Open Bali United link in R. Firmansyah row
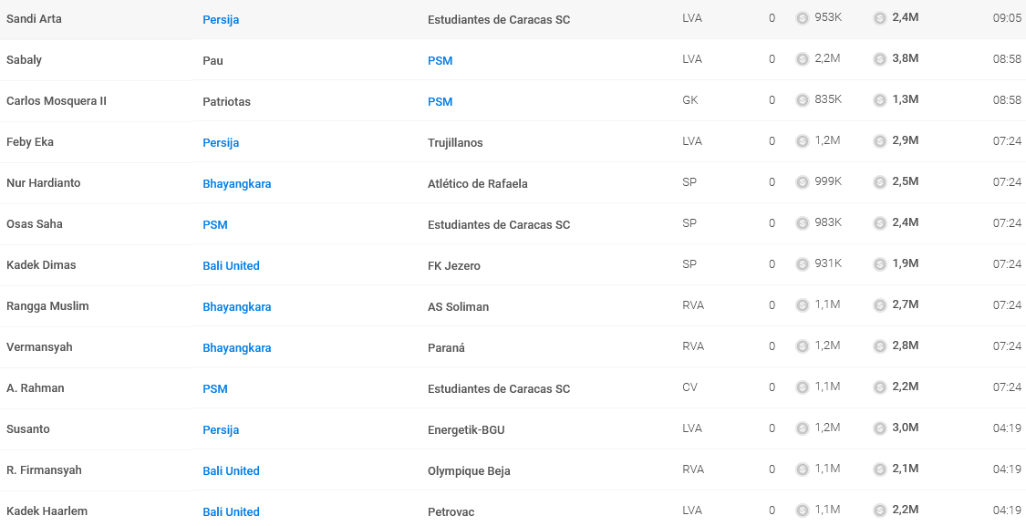Viewport: 1026px width, 526px height. coord(231,471)
